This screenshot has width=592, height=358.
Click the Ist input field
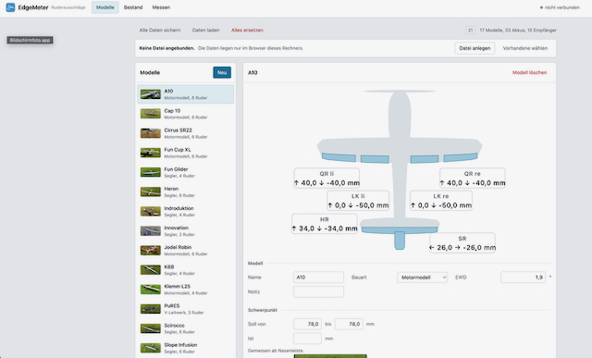pyautogui.click(x=307, y=339)
